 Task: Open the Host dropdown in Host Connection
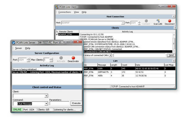pos(123,23)
